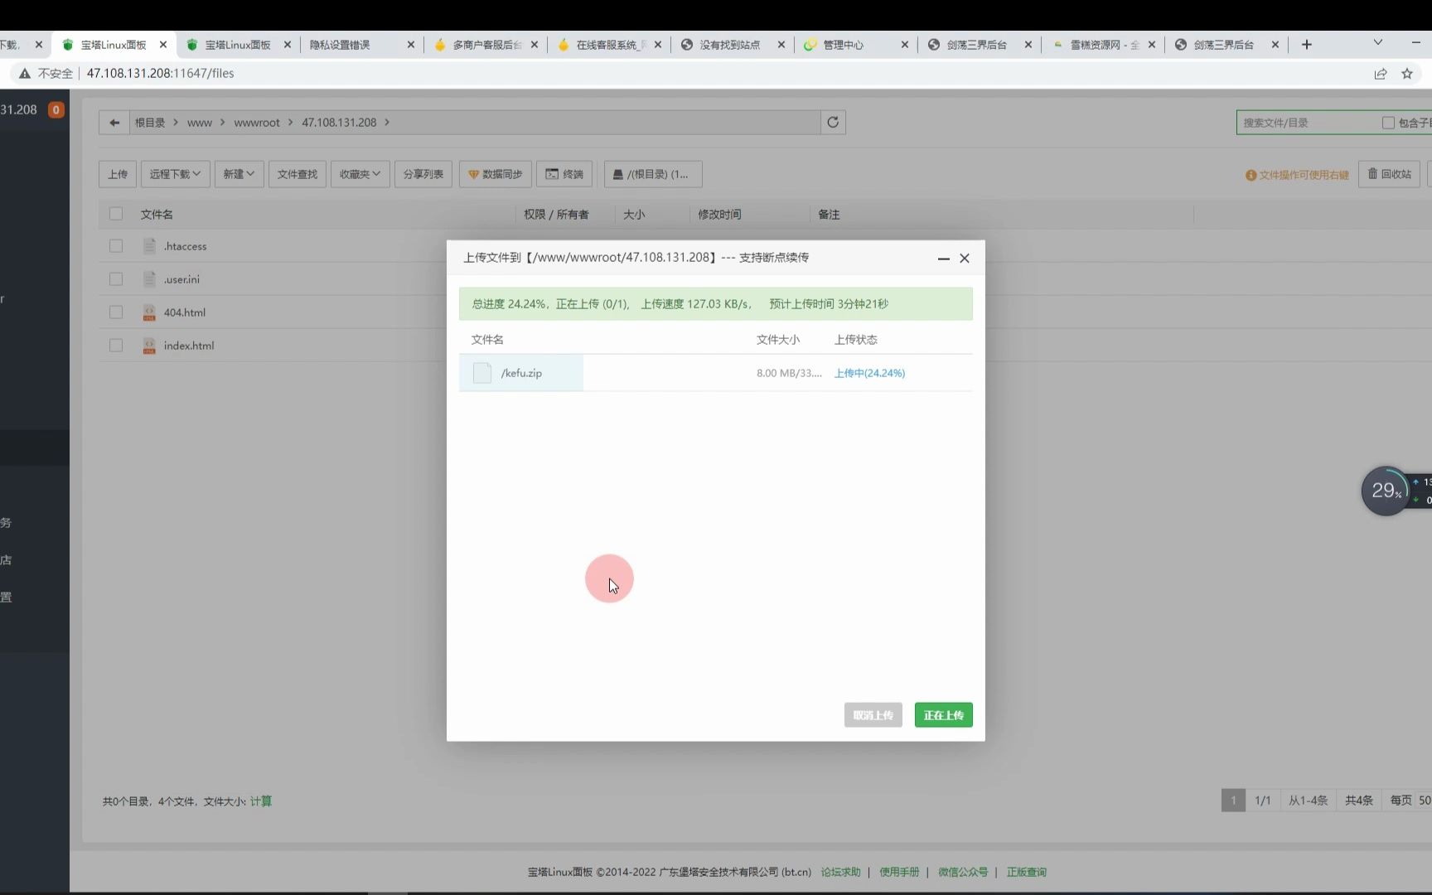This screenshot has height=895, width=1432.
Task: Open the 回收站 recycle bin
Action: [1390, 174]
